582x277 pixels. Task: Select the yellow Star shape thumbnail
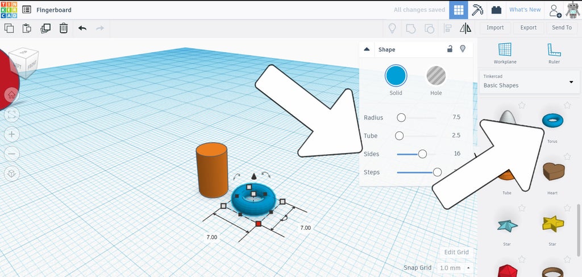pos(552,224)
